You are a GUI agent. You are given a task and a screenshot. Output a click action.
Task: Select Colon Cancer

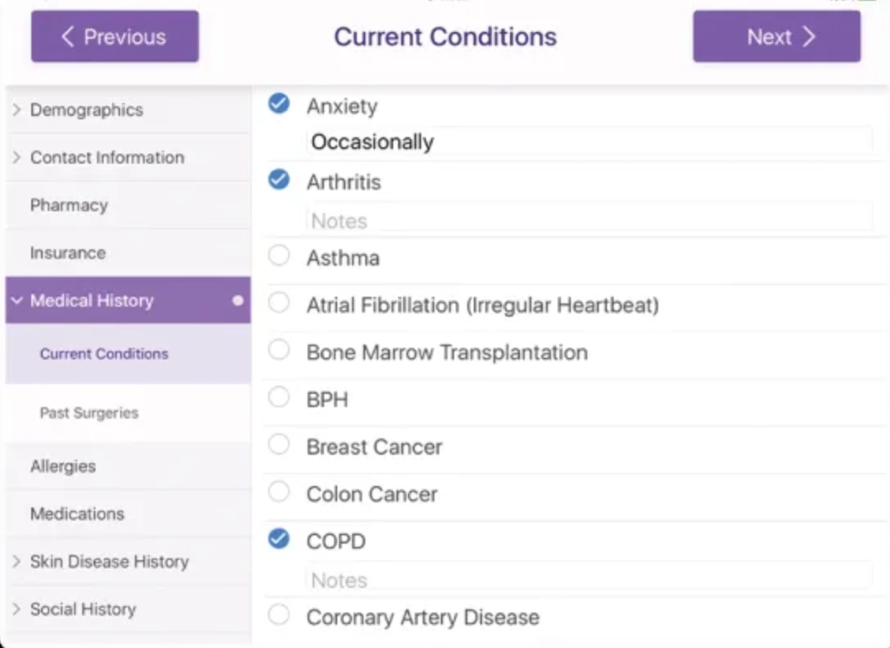click(279, 493)
